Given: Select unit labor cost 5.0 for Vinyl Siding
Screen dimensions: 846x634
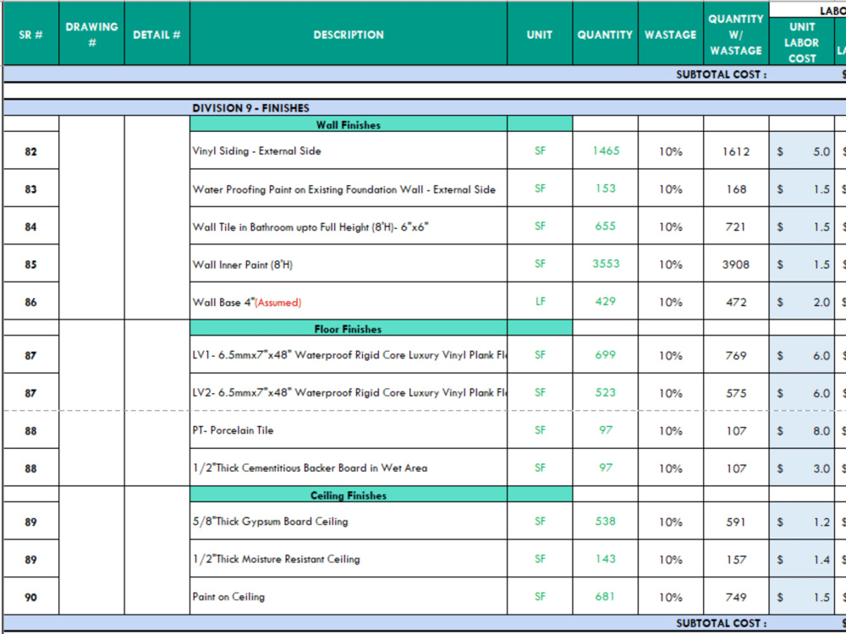Looking at the screenshot, I should point(802,151).
